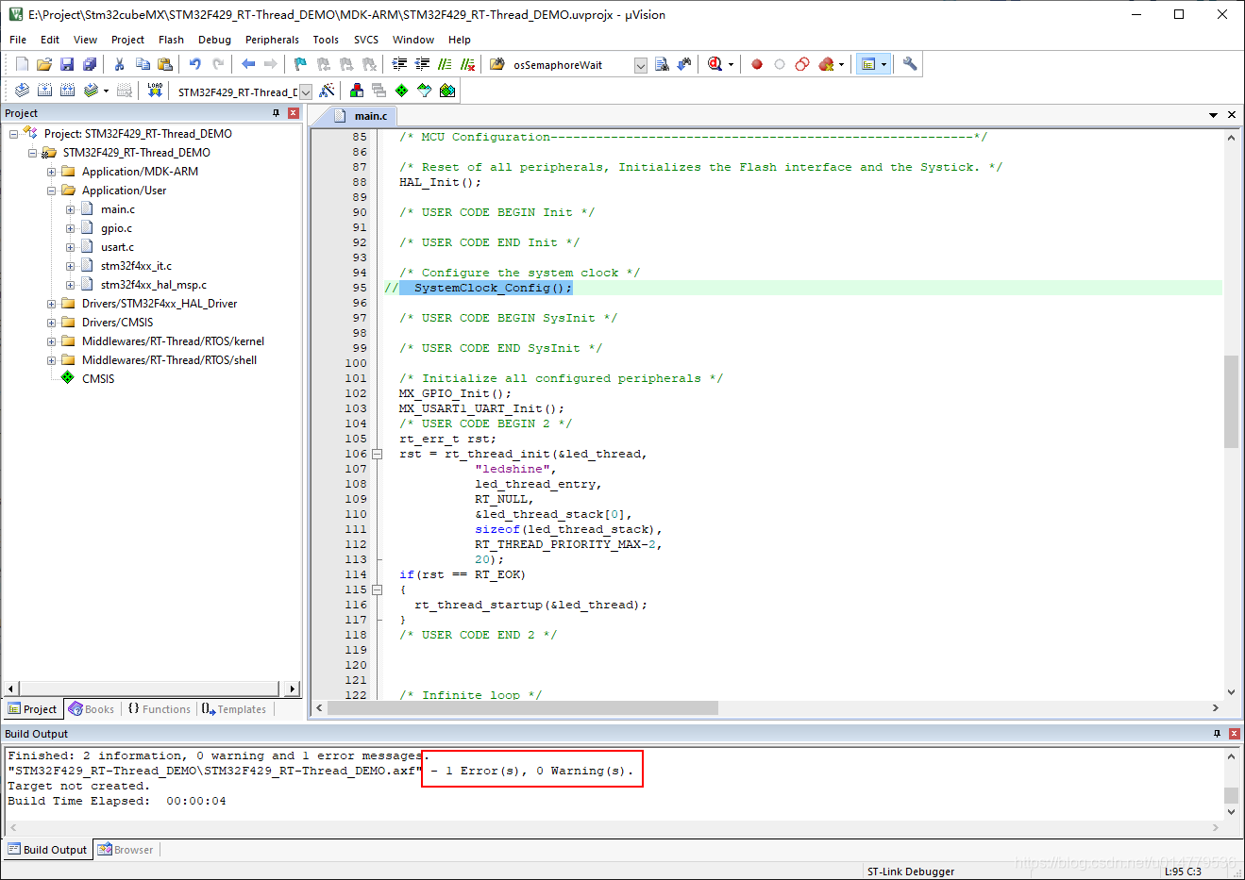Click the editor horizontal scrollbar thumb

523,707
